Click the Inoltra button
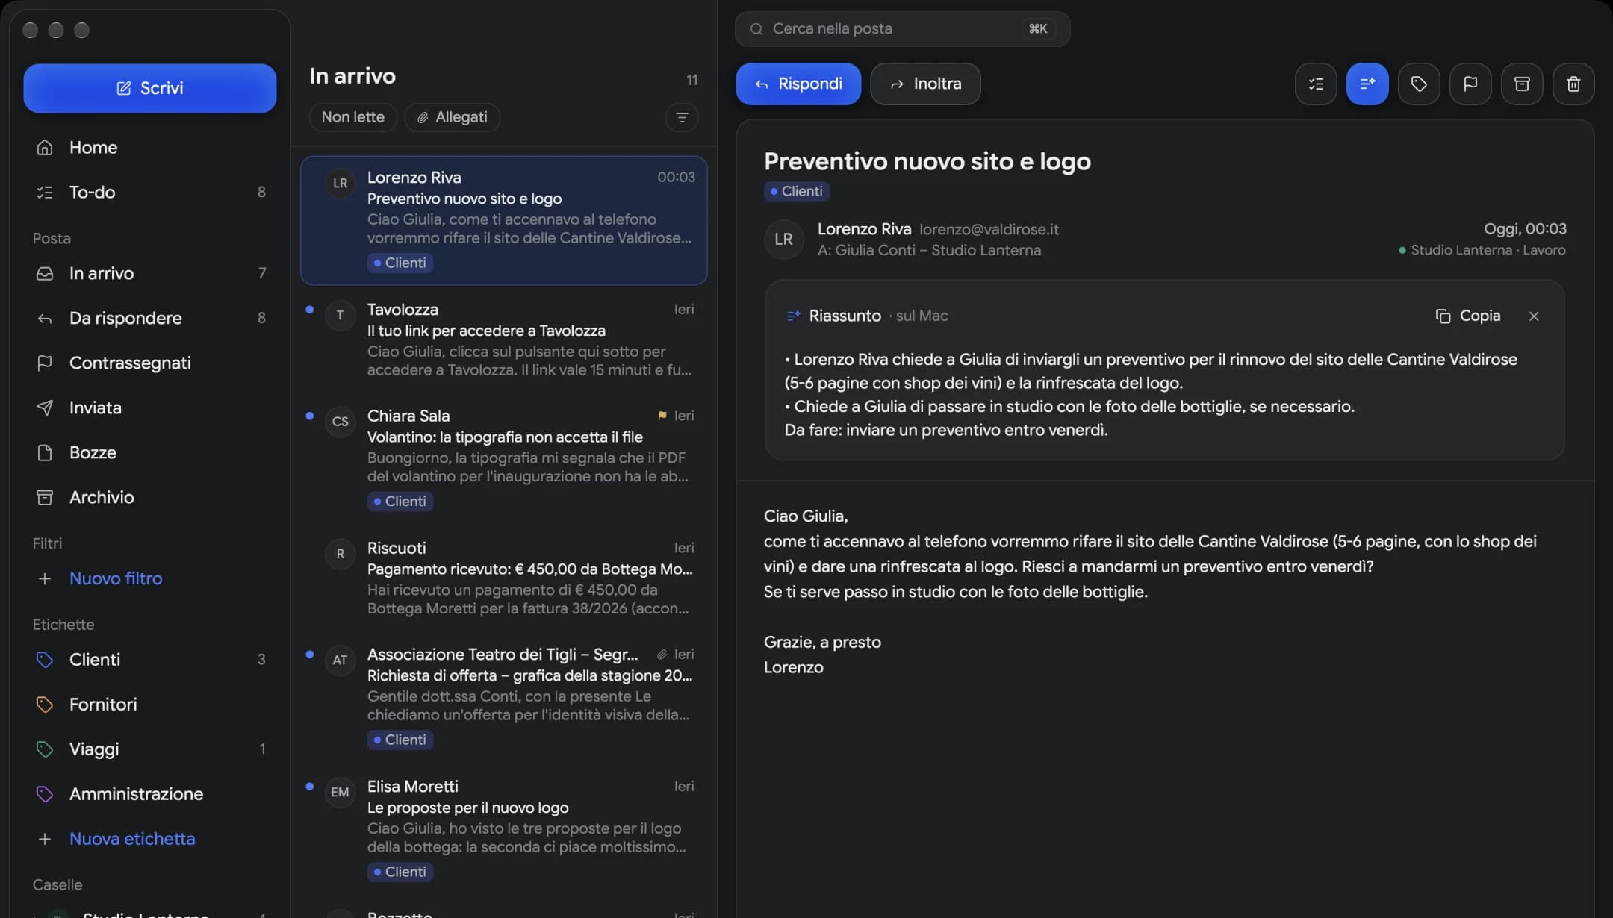1613x918 pixels. click(x=925, y=84)
